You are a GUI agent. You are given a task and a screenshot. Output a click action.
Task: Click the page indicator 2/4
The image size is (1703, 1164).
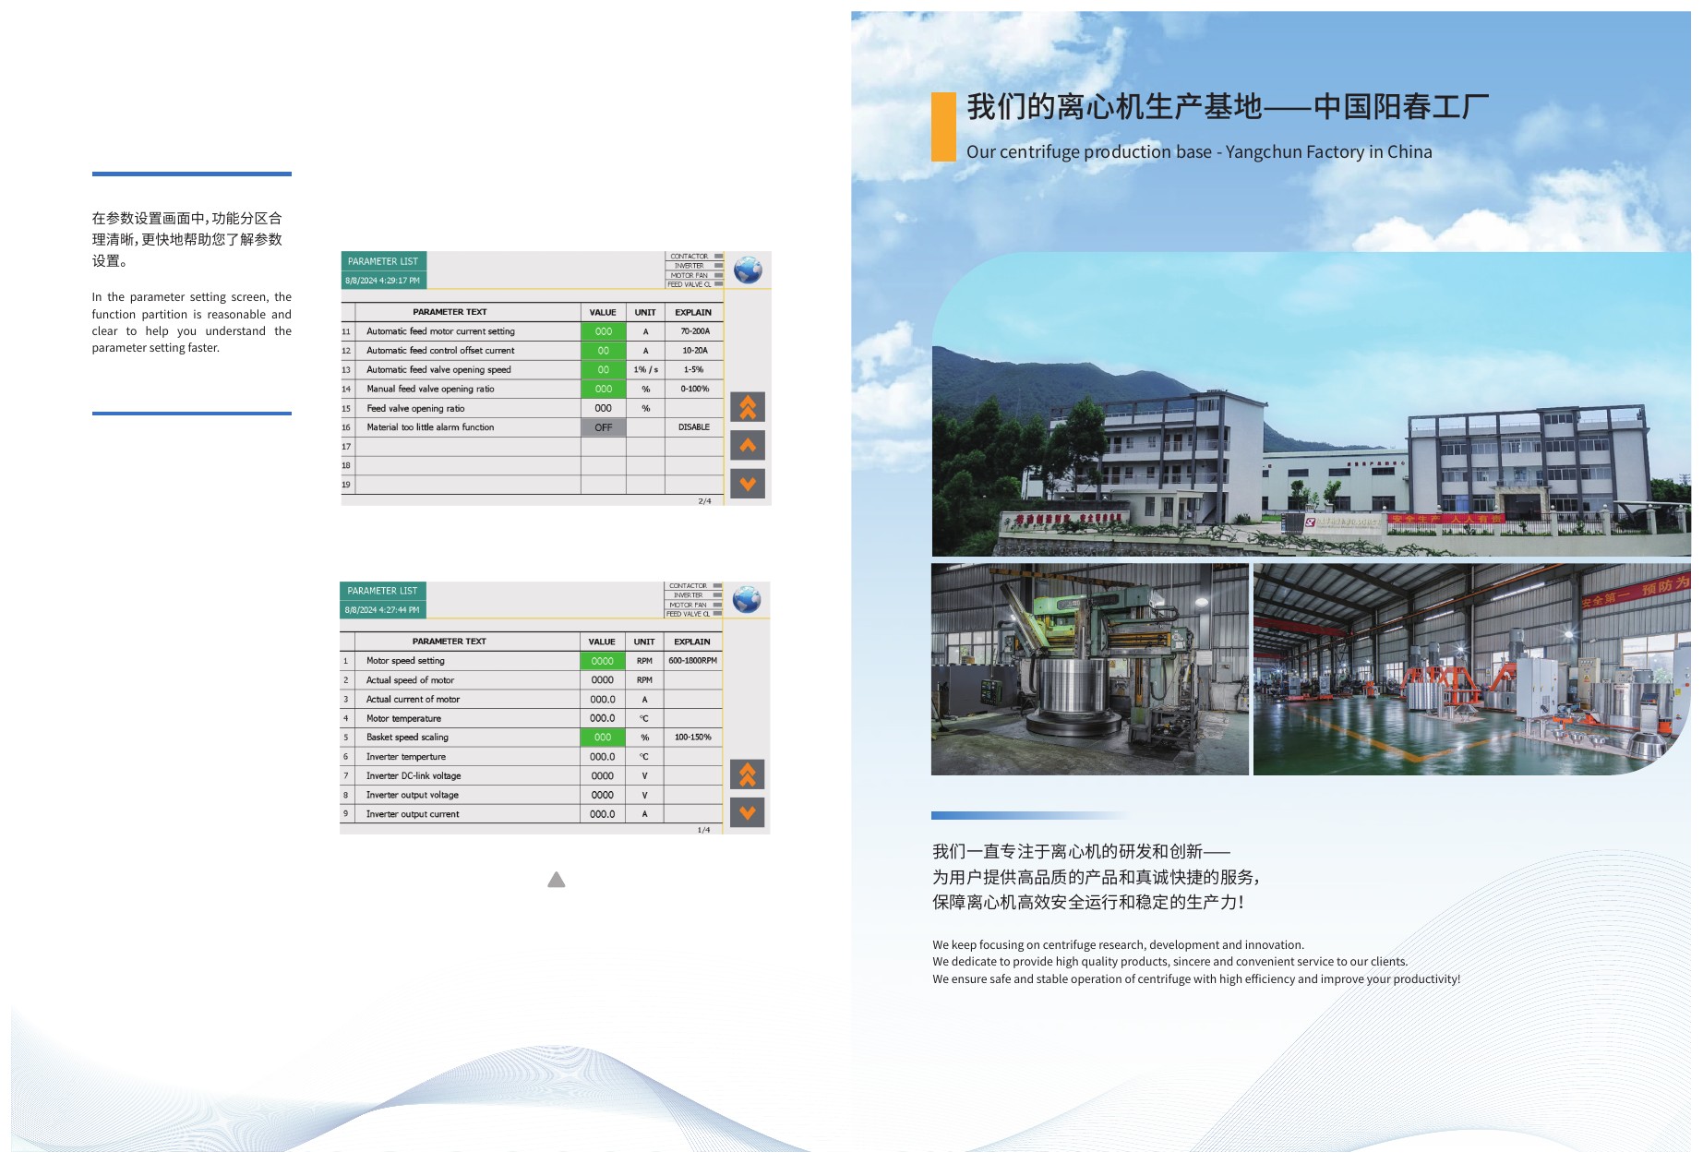pyautogui.click(x=704, y=501)
